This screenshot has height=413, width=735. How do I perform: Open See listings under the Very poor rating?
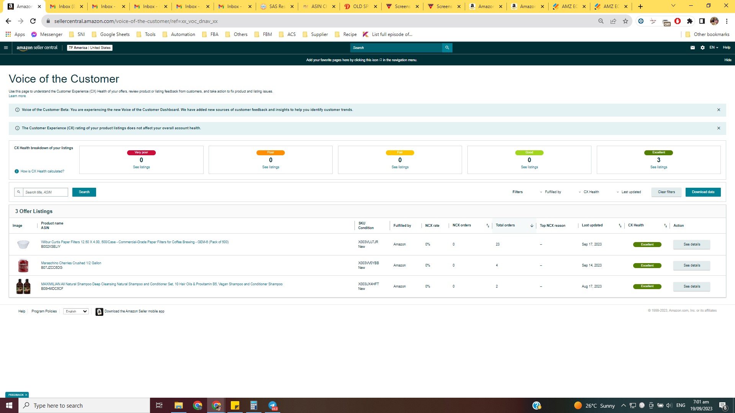coord(141,167)
